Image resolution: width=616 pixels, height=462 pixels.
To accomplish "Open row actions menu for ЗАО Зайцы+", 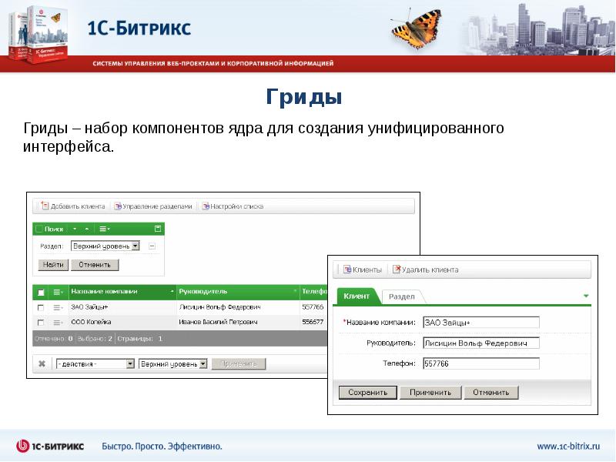I will pos(58,307).
